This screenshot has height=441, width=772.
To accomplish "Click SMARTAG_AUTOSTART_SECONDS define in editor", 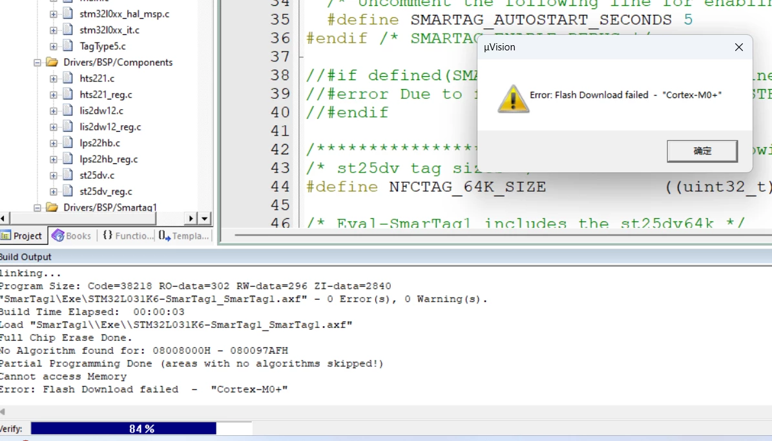I will tap(541, 19).
